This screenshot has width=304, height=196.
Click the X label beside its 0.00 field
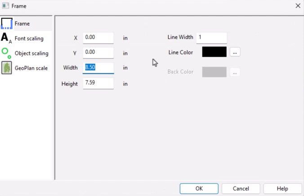(x=76, y=38)
